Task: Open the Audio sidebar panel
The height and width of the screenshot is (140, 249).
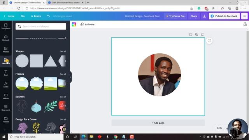Action: [6, 85]
